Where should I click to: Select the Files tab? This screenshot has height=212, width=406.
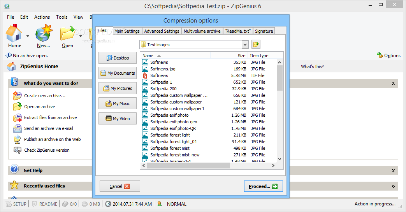(x=104, y=31)
